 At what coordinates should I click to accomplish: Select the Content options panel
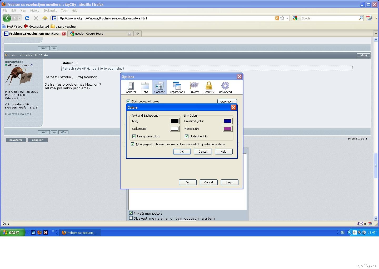[x=159, y=87]
